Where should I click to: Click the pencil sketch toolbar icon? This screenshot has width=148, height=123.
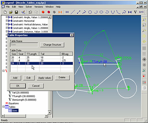coord(23,12)
